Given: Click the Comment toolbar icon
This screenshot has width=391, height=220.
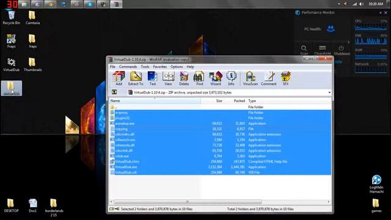Looking at the screenshot, I should [269, 78].
